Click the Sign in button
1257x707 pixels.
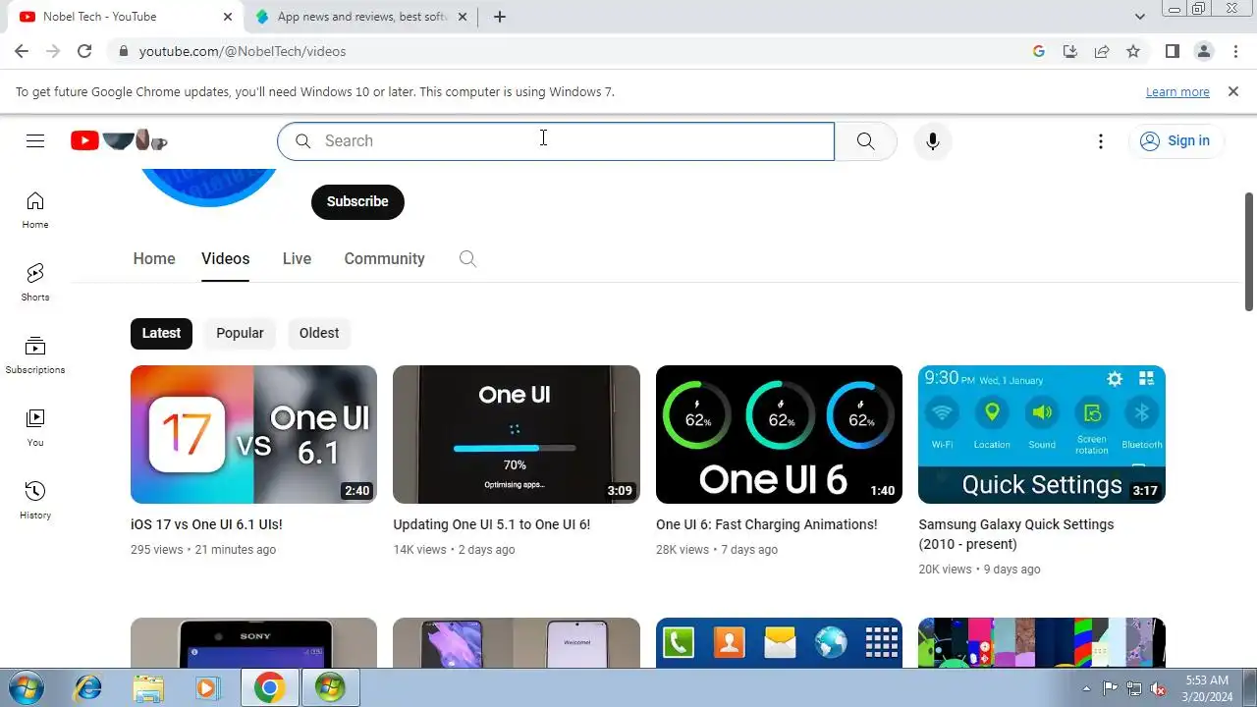click(x=1175, y=141)
